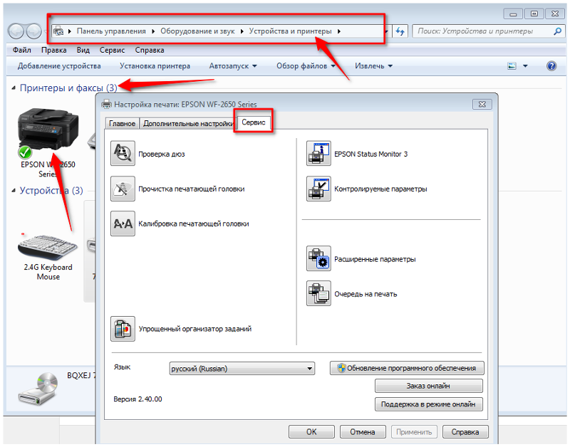Click the Справка button in the dialog
The height and width of the screenshot is (447, 570).
465,432
